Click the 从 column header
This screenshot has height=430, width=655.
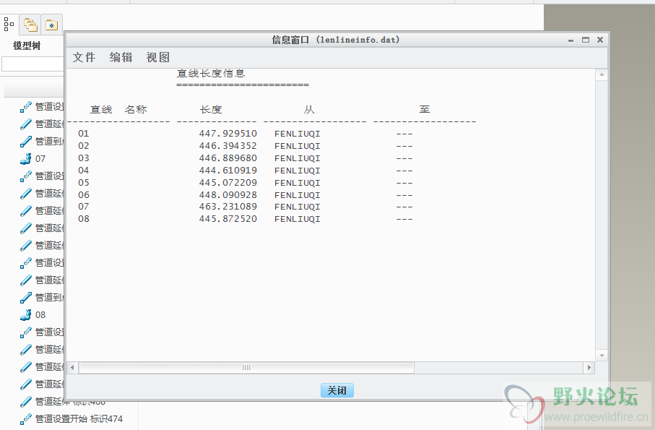click(308, 109)
